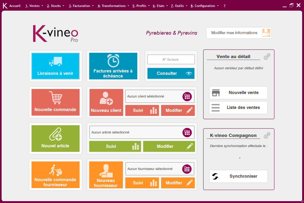Open fournisseur Suivi statistics

142,183
